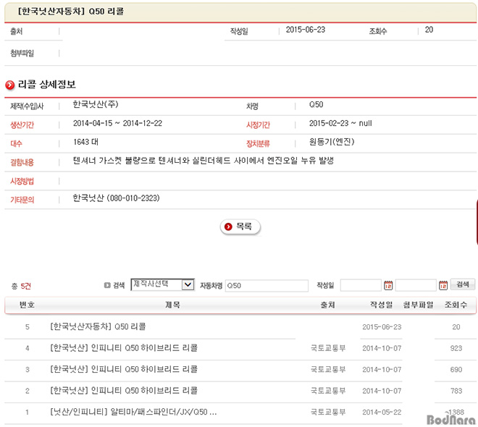The height and width of the screenshot is (427, 478).
Task: Click the 출처 column header in list
Action: click(327, 305)
